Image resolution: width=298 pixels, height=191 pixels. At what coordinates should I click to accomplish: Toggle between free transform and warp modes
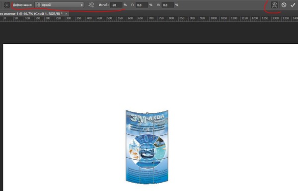[275, 5]
